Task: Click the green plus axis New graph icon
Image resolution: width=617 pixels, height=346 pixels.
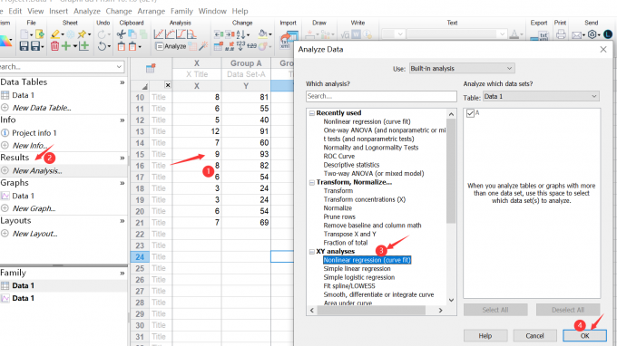Action: pos(83,46)
